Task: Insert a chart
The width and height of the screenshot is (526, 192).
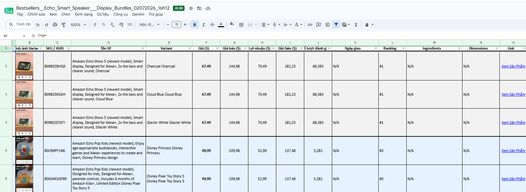Action: pyautogui.click(x=328, y=24)
